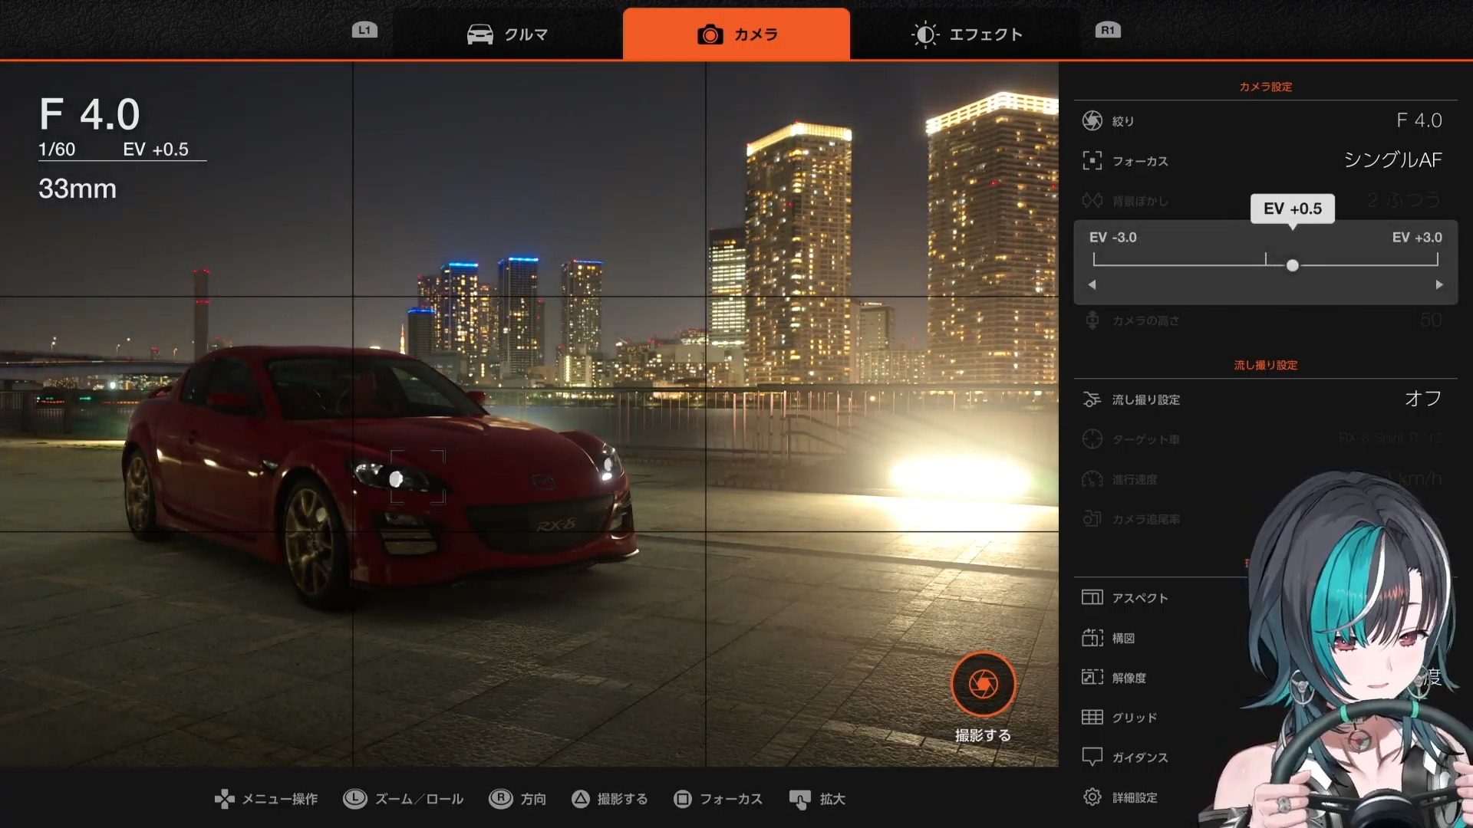The image size is (1473, 828).
Task: Select the グリッド setting row label
Action: pos(1135,718)
